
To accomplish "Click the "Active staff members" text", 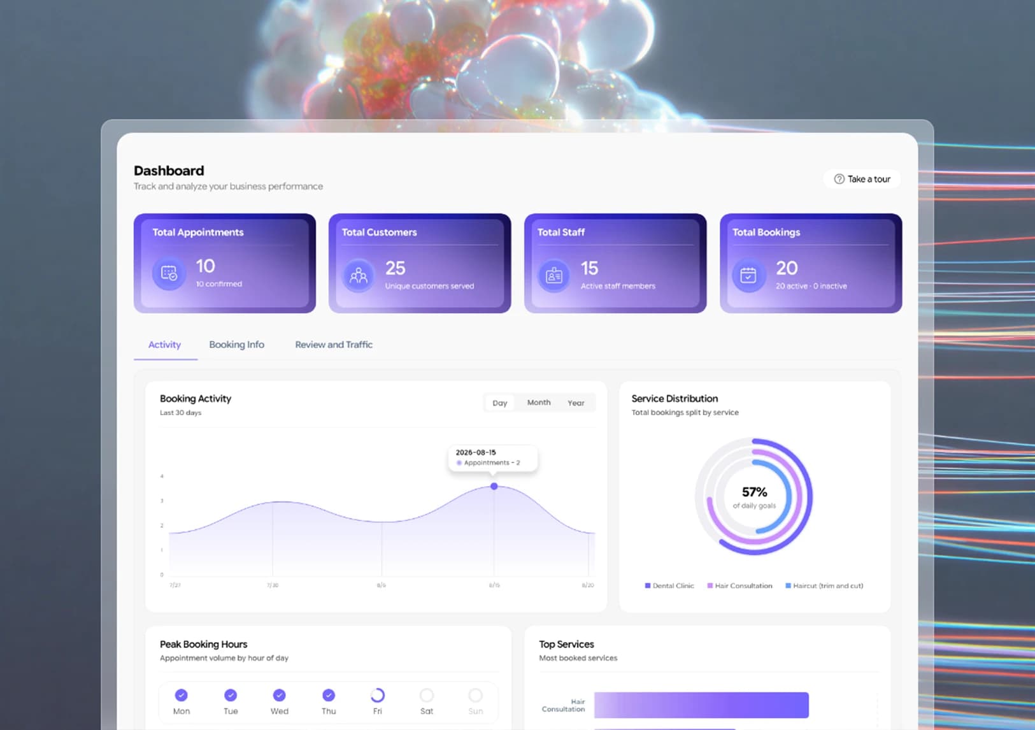I will click(x=618, y=286).
